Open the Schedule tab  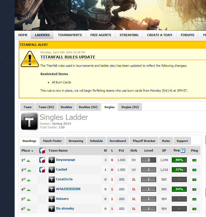coord(96,141)
